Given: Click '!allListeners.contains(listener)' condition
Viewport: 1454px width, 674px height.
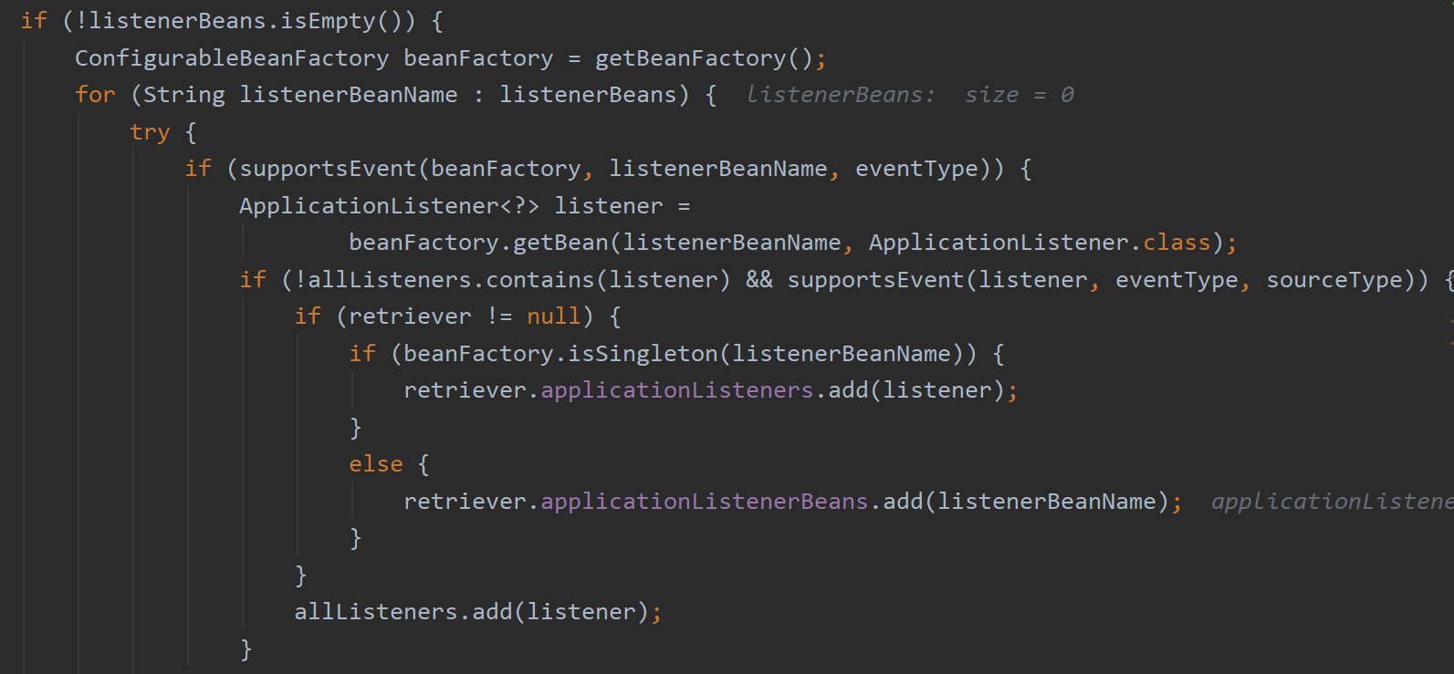Looking at the screenshot, I should (512, 280).
